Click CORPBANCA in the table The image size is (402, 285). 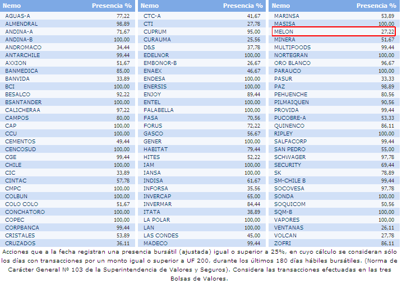22,228
